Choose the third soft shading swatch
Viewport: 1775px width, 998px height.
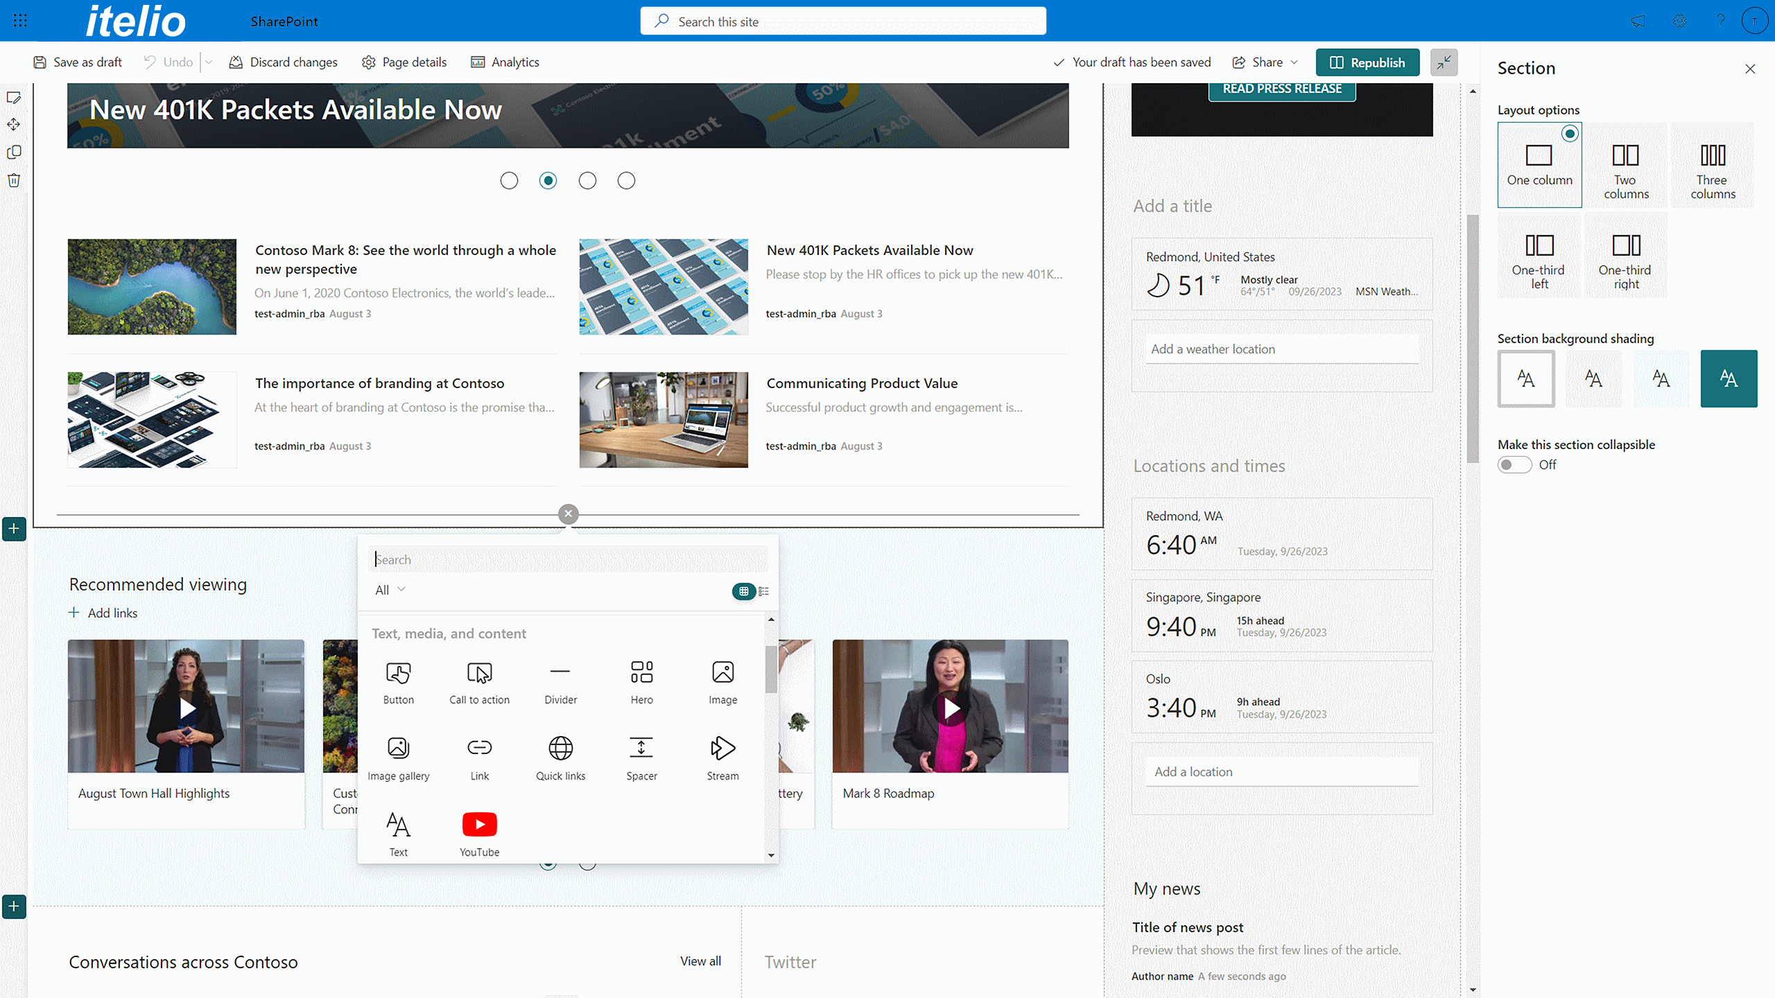(1661, 378)
